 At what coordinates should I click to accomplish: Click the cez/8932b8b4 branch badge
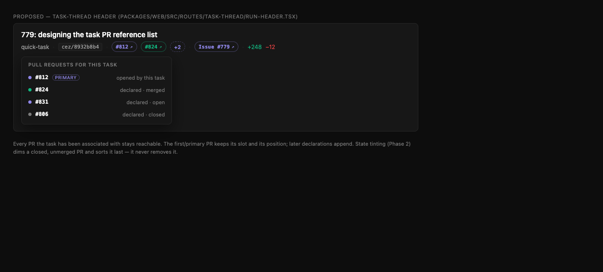pyautogui.click(x=80, y=47)
